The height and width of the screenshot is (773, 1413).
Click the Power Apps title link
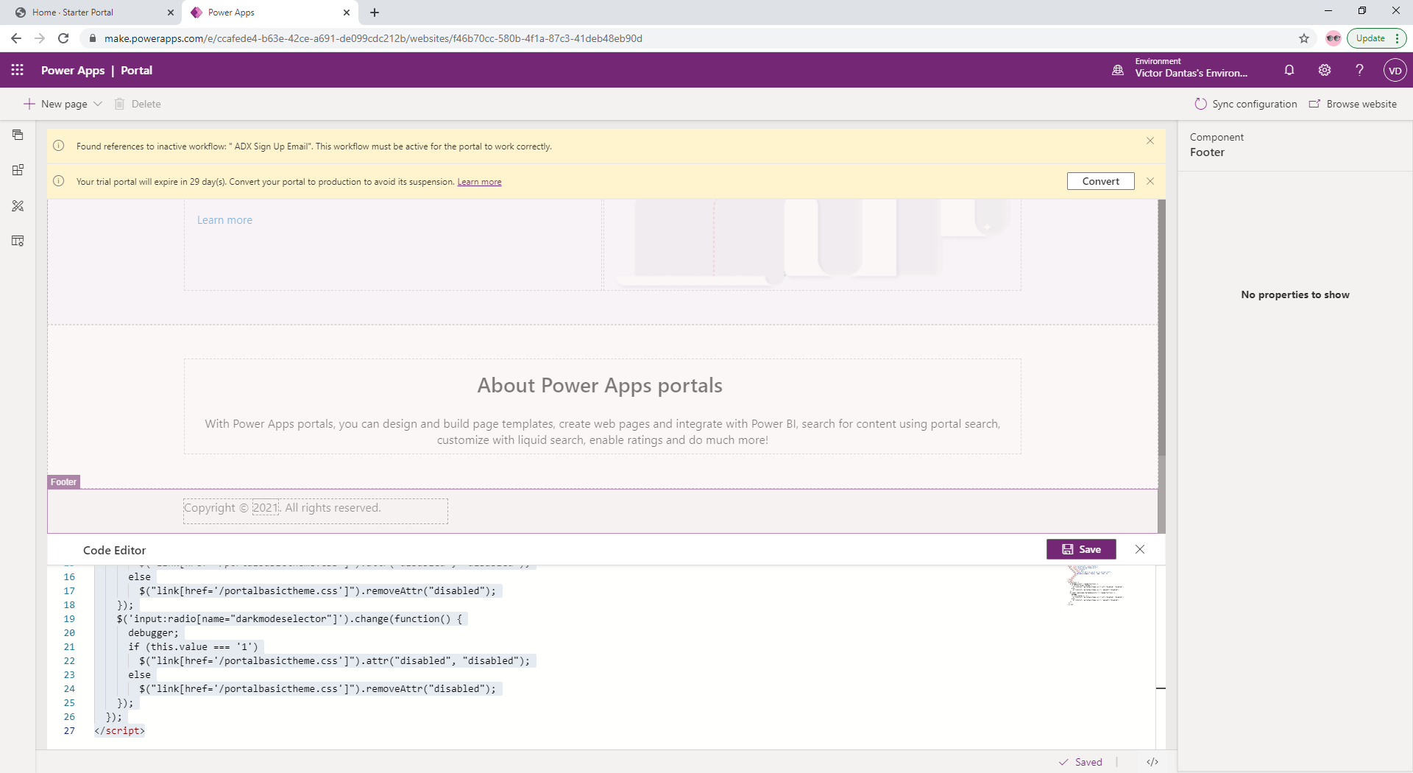(x=73, y=71)
